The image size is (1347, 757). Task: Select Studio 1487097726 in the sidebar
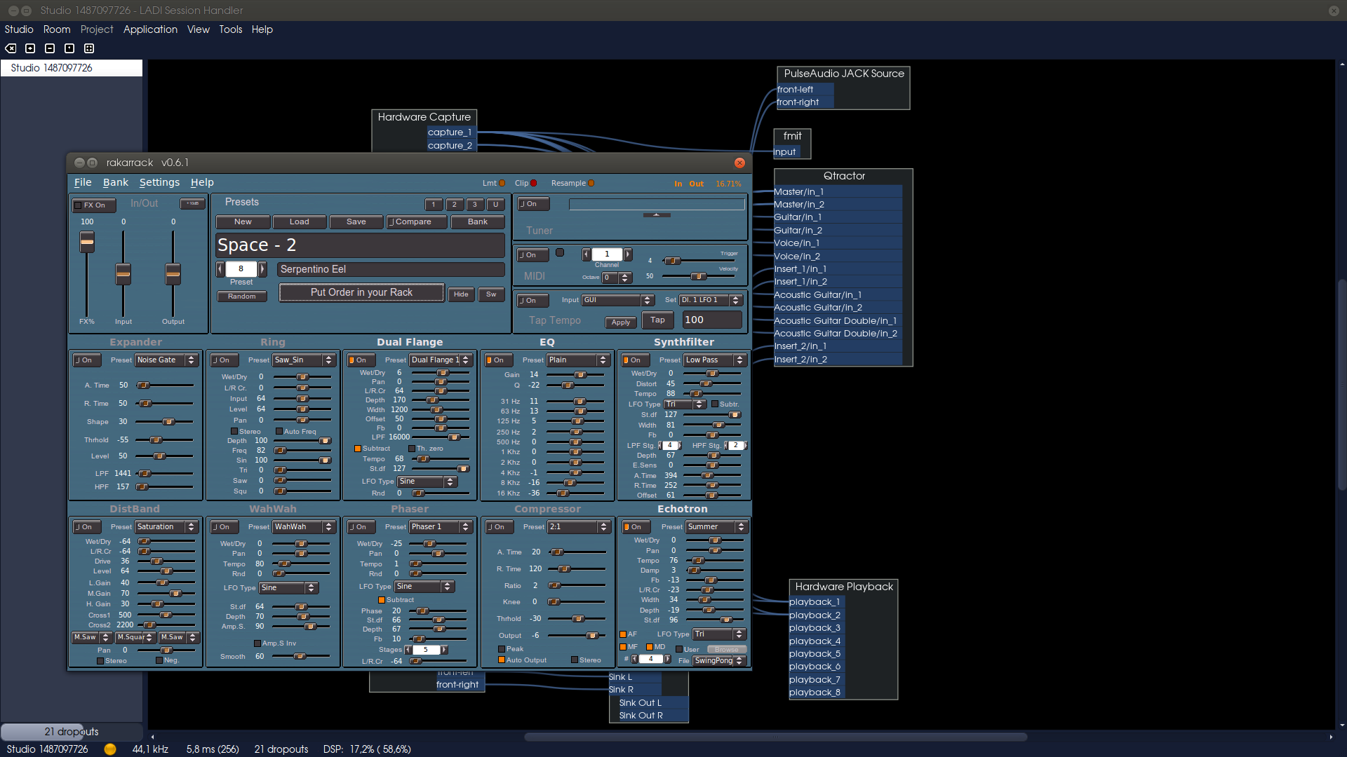tap(72, 68)
